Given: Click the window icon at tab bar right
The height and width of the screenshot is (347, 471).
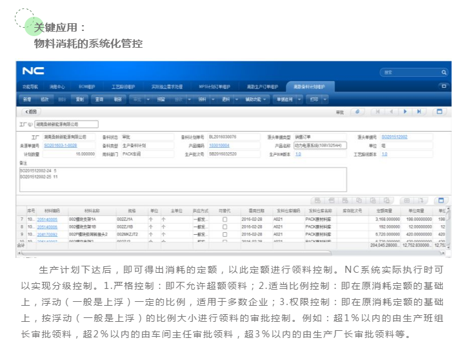Looking at the screenshot, I should click(x=444, y=86).
